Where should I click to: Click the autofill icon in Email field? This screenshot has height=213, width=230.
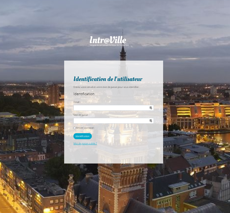(151, 108)
